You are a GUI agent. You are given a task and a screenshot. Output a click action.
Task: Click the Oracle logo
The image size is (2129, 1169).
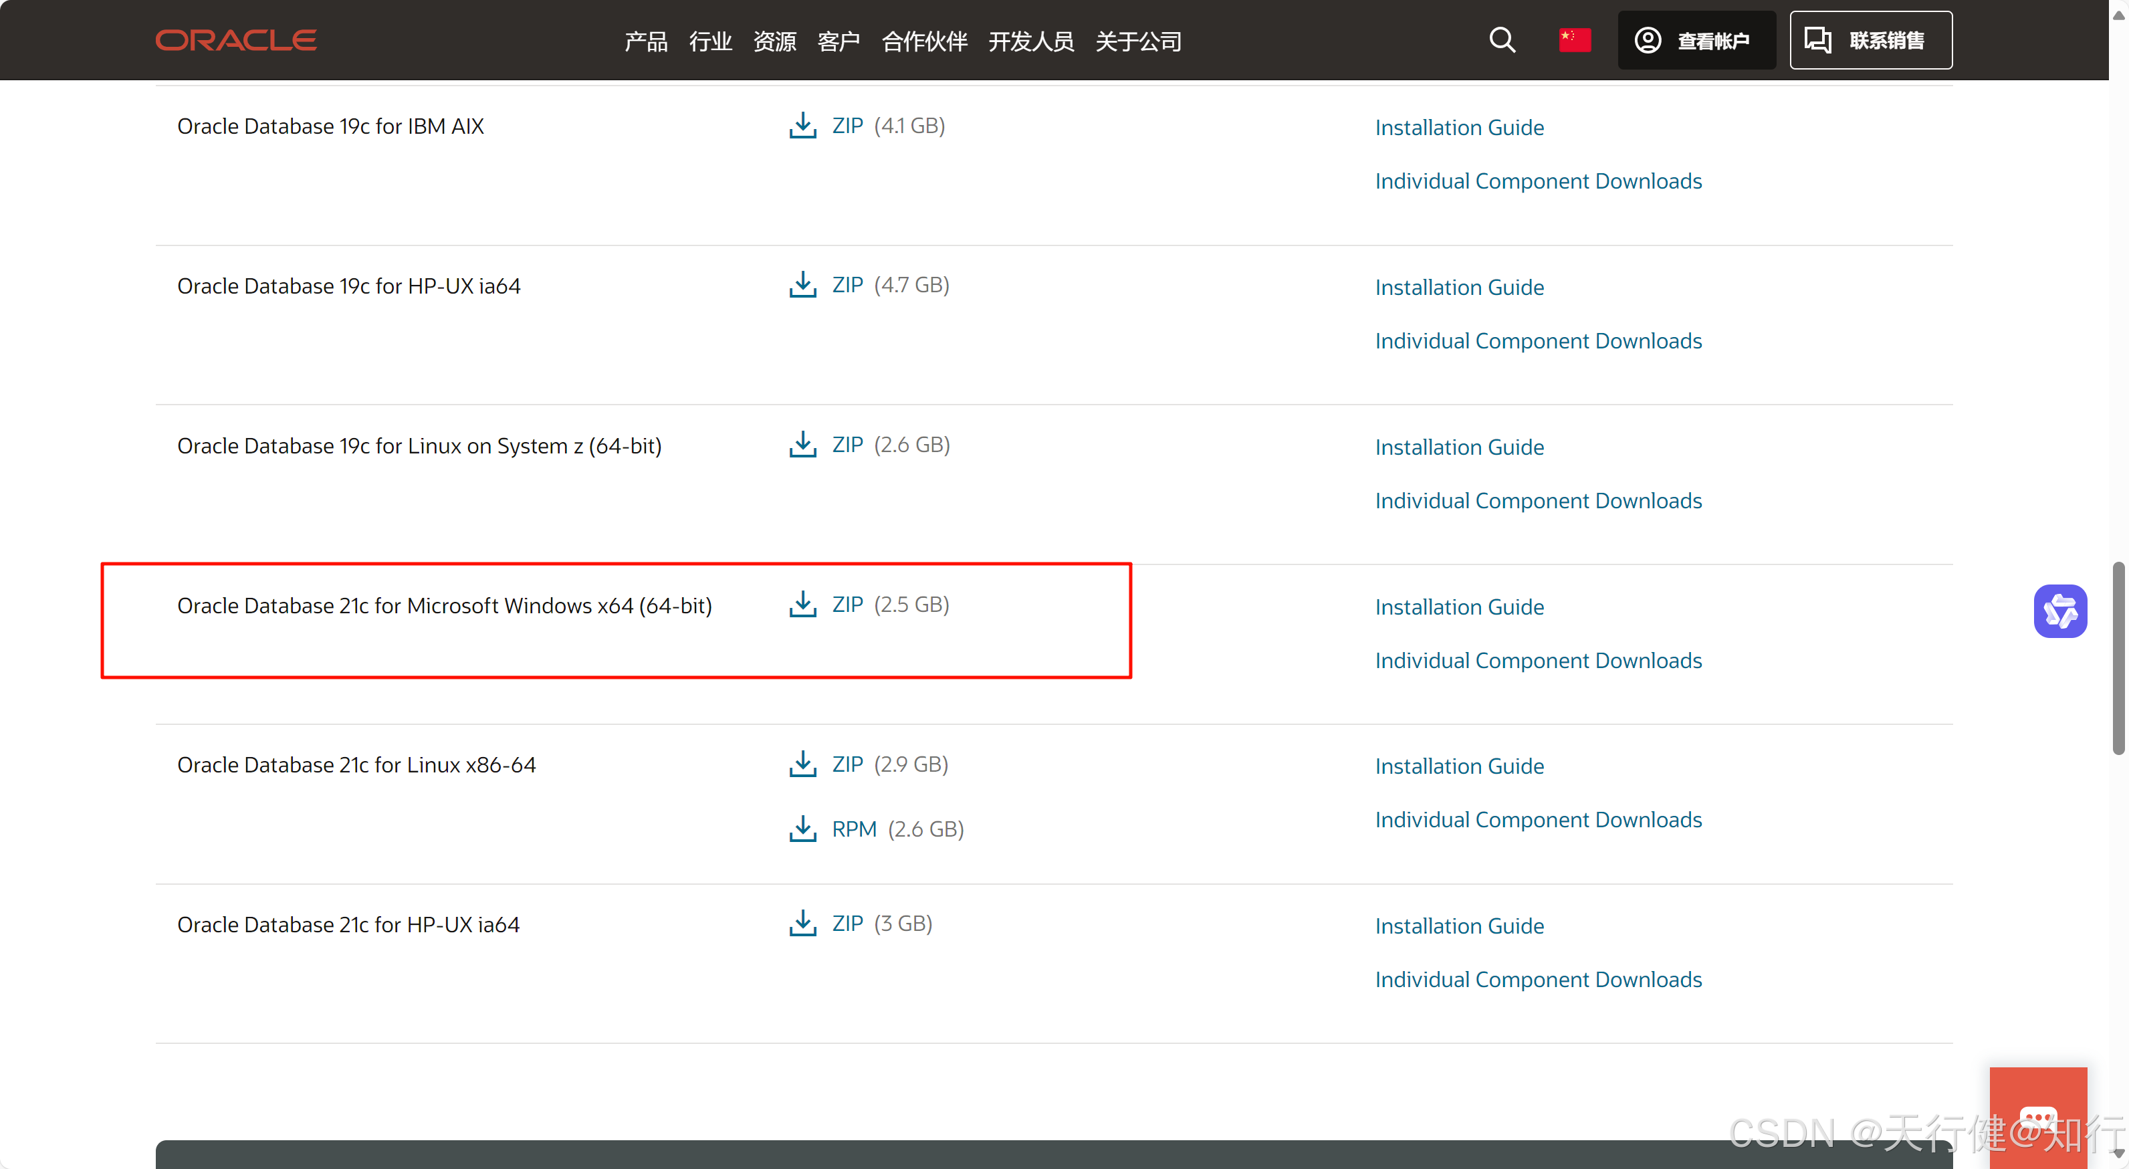pos(235,41)
